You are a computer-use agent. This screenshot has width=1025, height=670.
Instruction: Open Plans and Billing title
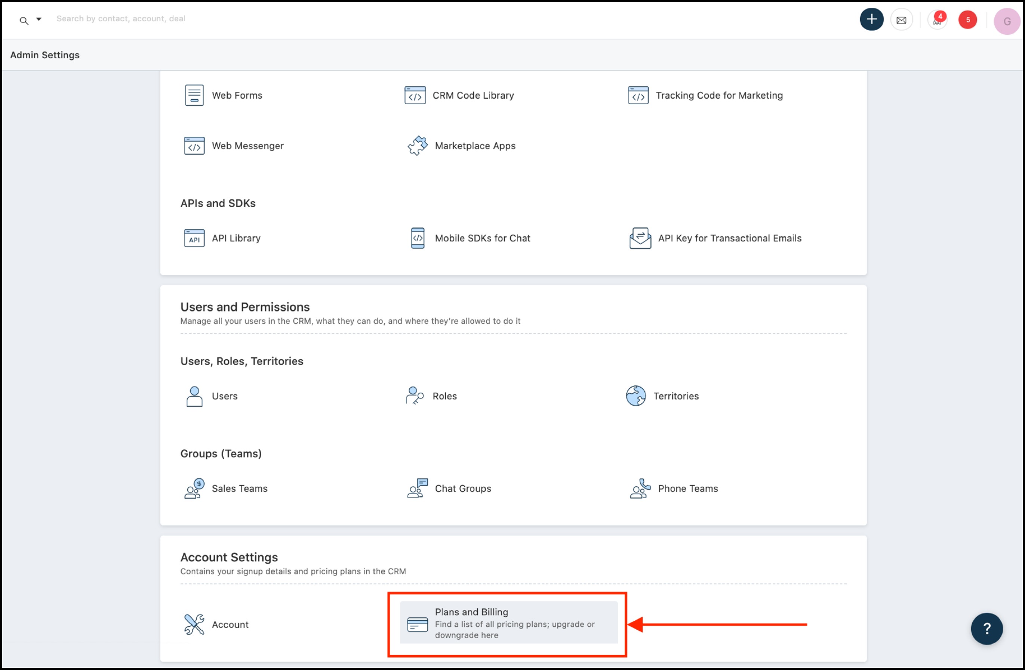(471, 611)
